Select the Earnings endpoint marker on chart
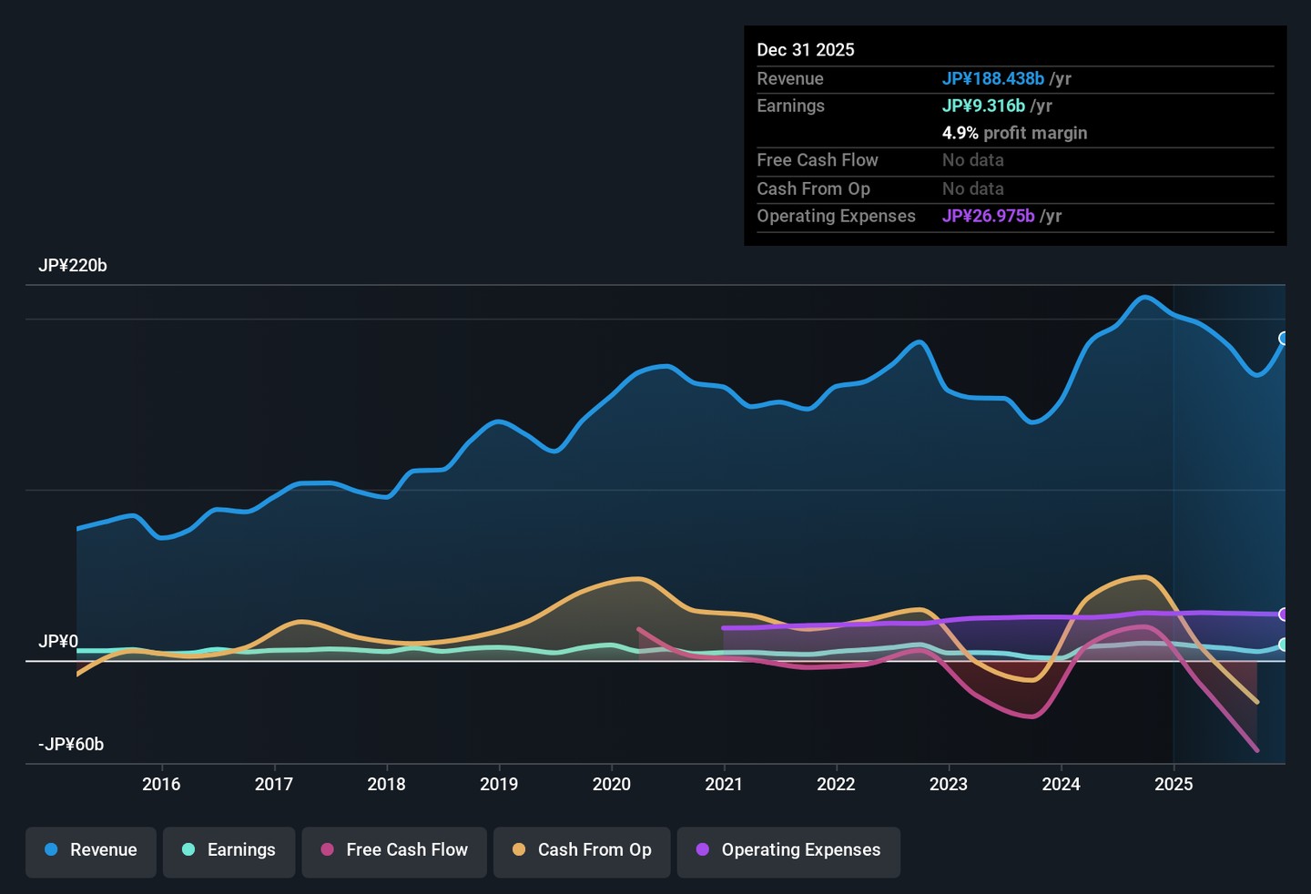The width and height of the screenshot is (1311, 894). point(1284,645)
